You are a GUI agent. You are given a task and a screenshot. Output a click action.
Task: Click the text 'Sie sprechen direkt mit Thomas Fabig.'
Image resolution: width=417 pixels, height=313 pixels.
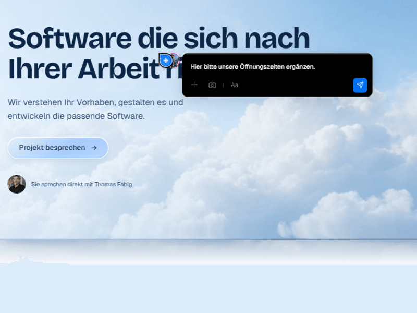point(82,184)
